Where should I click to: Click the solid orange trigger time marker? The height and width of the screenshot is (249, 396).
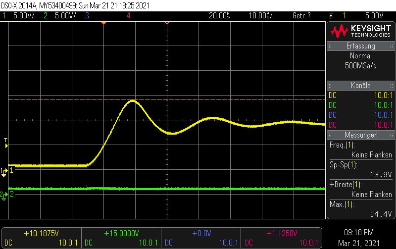tap(103, 23)
